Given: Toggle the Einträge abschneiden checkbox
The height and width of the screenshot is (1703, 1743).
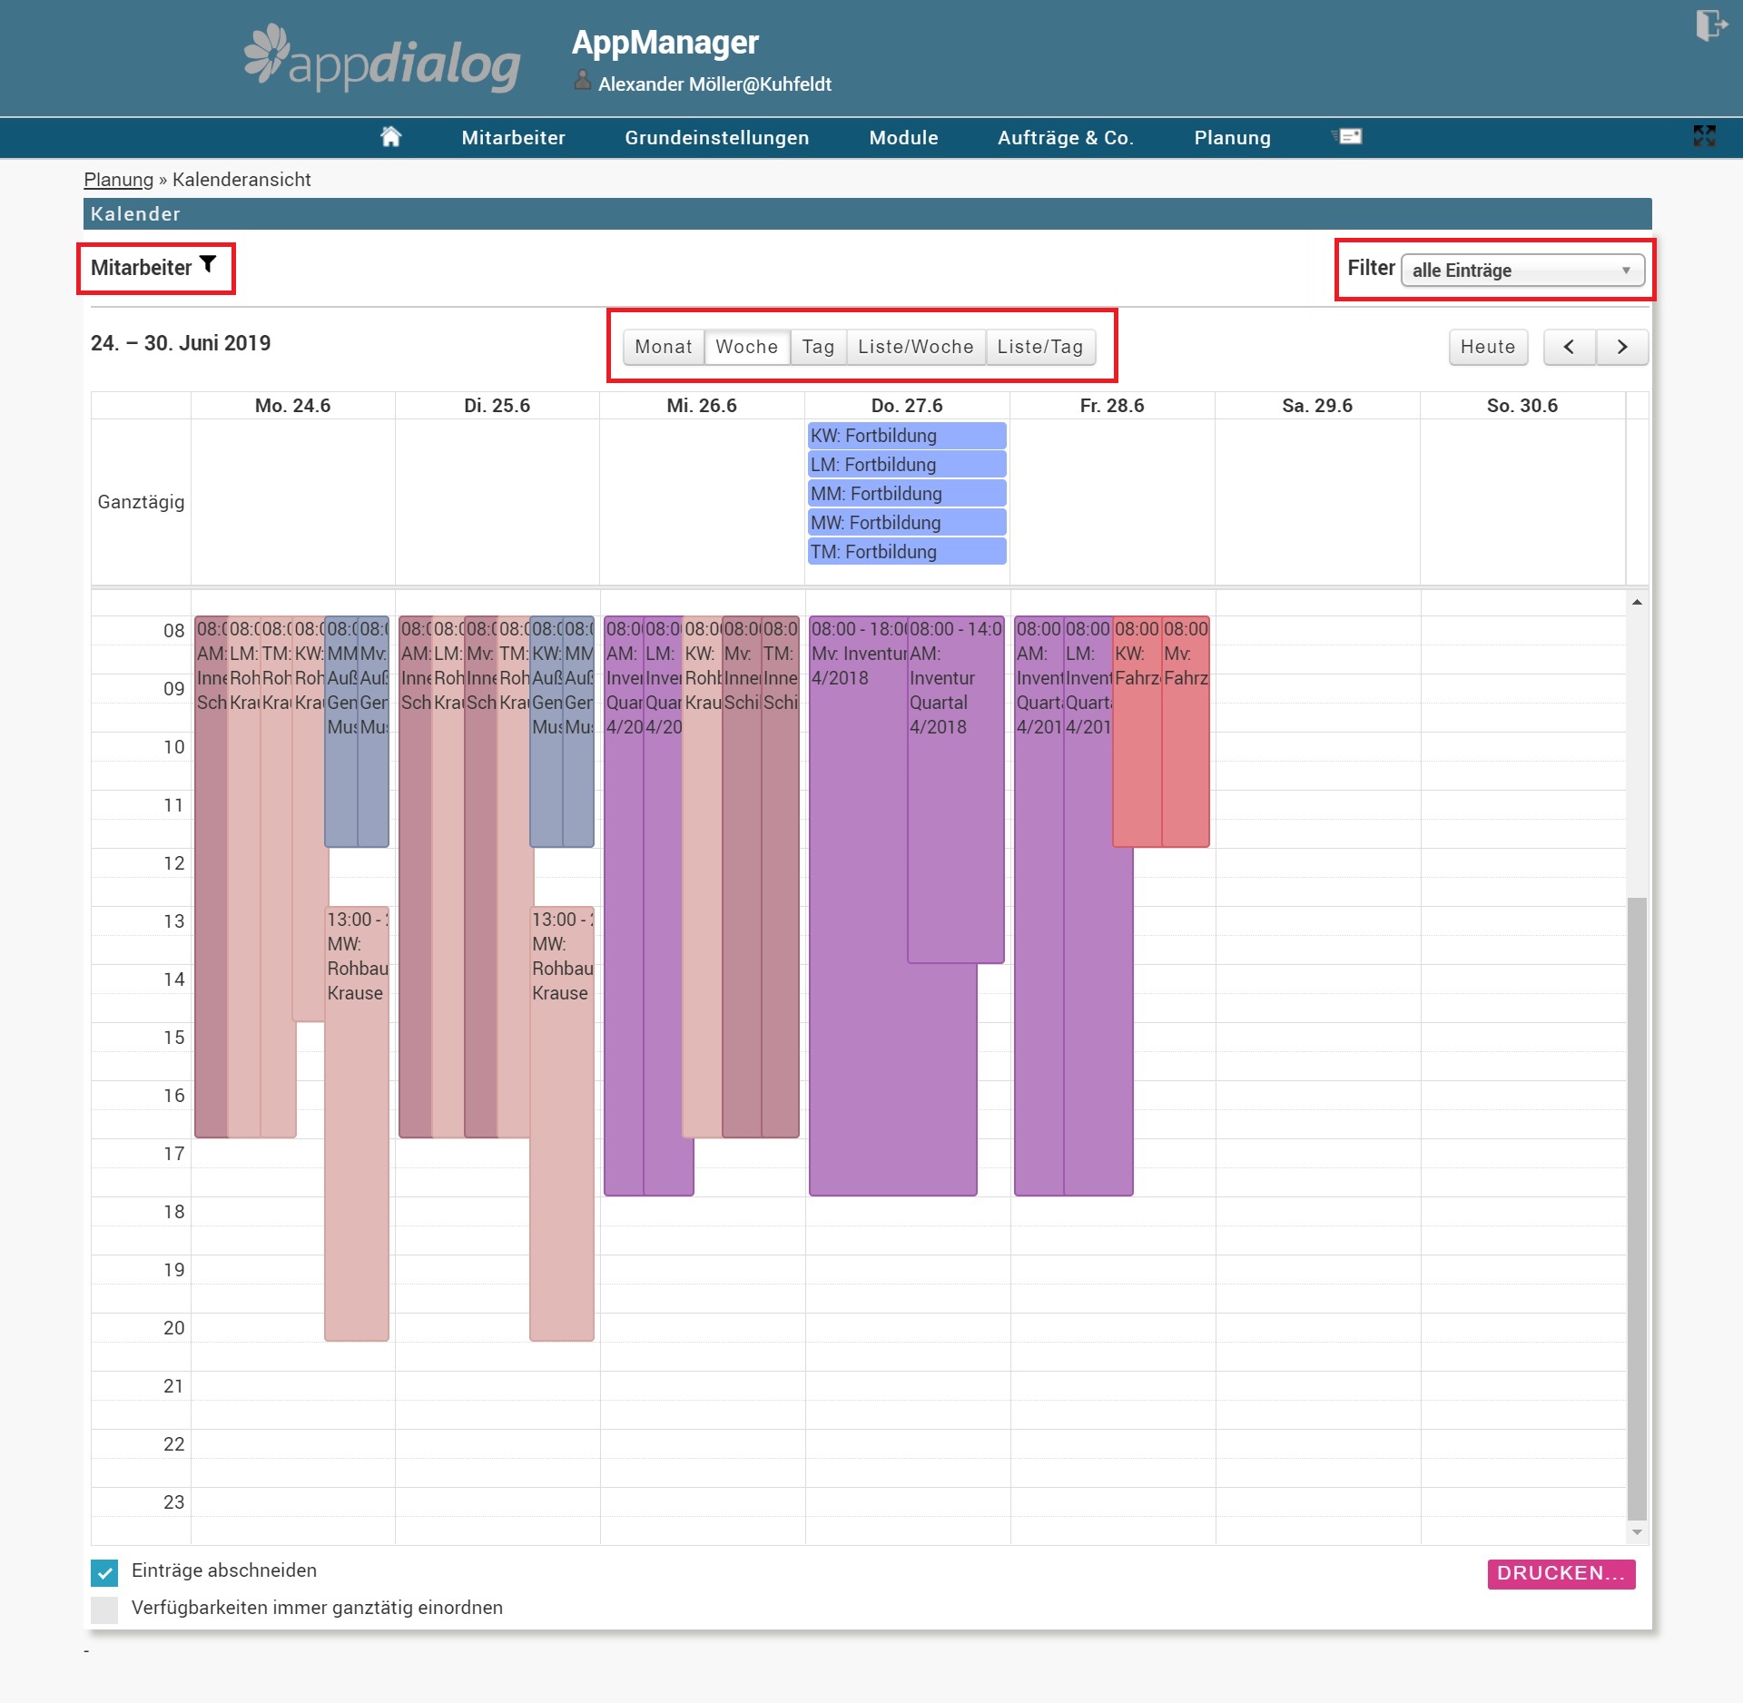Looking at the screenshot, I should click(x=104, y=1572).
